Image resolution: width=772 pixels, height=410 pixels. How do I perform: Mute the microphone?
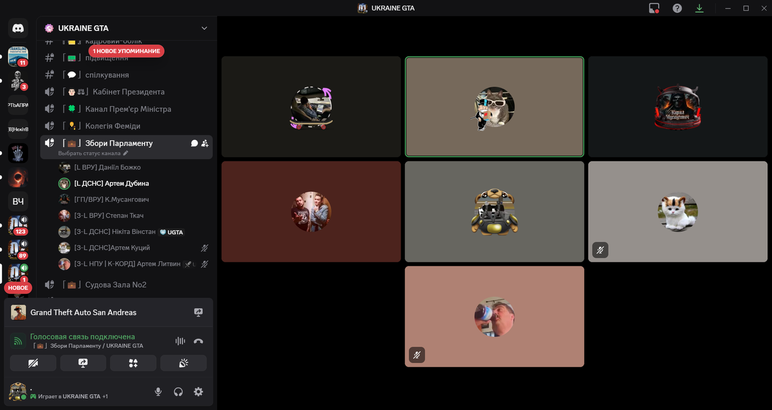click(x=158, y=392)
